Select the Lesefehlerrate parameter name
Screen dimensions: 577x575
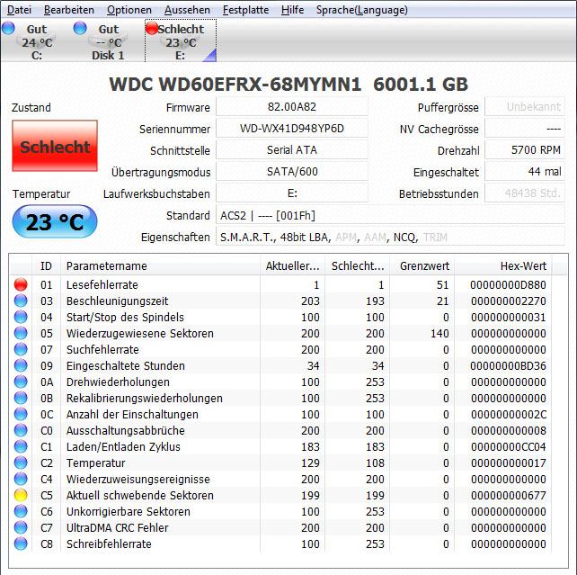102,284
